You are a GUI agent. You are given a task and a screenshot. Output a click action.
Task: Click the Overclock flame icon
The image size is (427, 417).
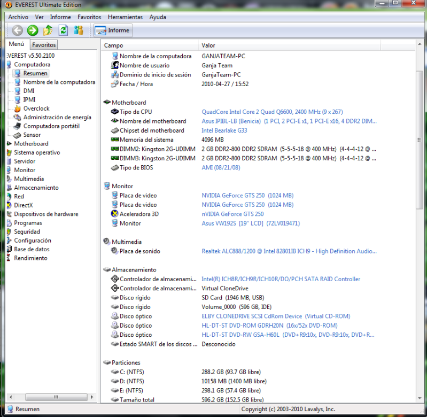(x=18, y=109)
